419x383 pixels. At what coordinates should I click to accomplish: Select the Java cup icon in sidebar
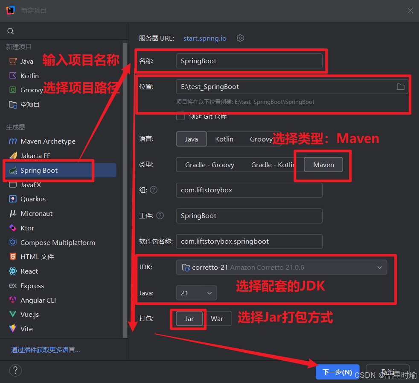point(13,61)
